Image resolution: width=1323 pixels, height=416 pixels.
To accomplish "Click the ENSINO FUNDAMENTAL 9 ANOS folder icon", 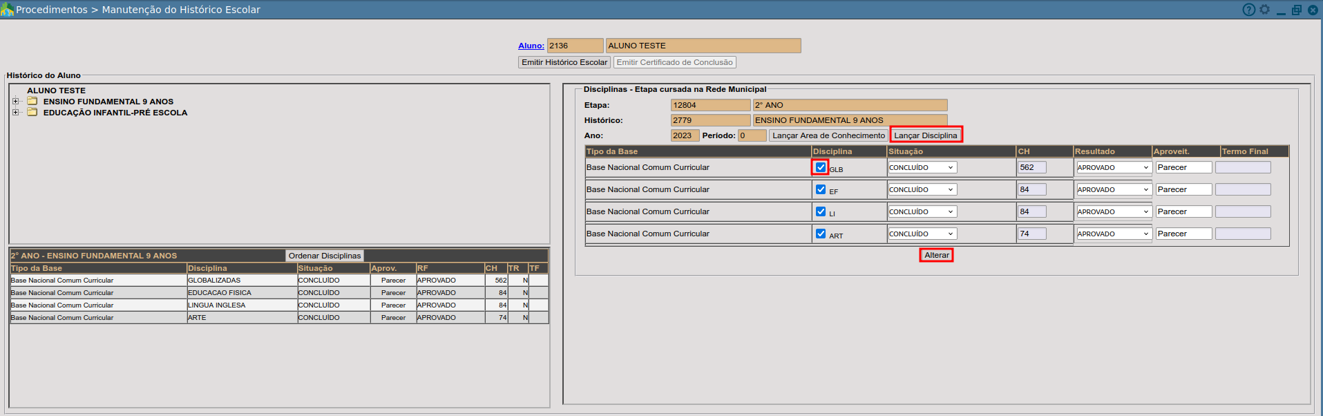I will coord(32,101).
